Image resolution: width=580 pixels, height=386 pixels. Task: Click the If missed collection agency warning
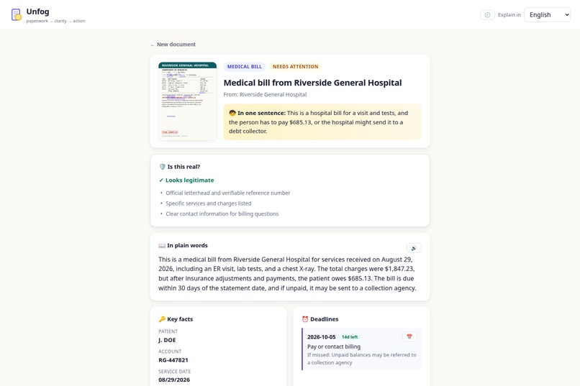pos(362,359)
